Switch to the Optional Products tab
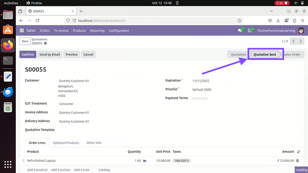Screen dimensions: 308x173 66,143
